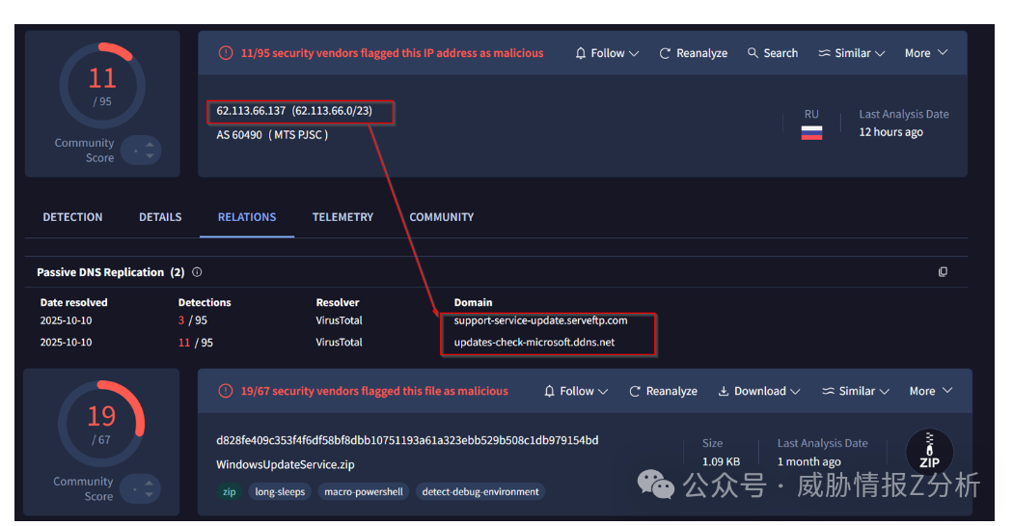Copy the Passive DNS Replication table
Screen dimensions: 1013x526
(943, 272)
